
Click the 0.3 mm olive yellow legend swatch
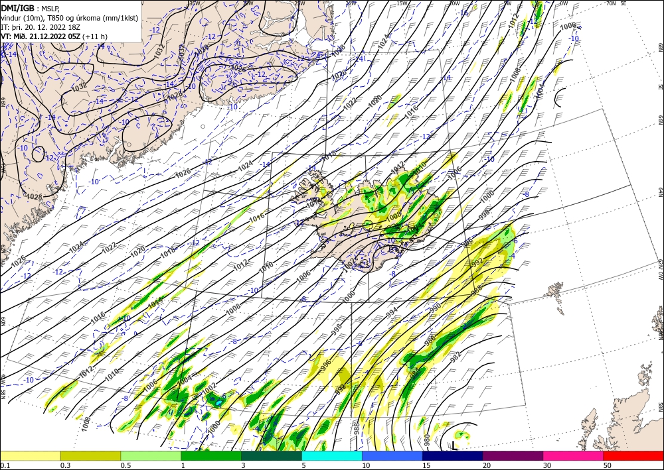90,455
